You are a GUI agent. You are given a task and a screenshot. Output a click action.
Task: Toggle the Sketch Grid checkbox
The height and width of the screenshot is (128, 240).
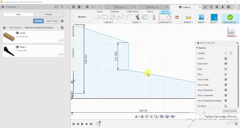(x=225, y=64)
